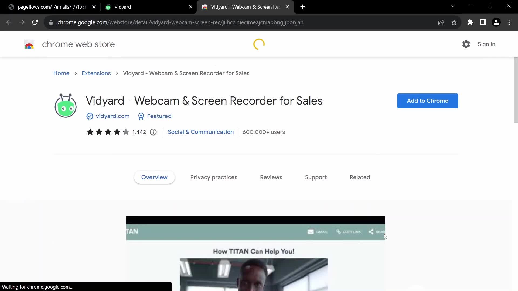Screen dimensions: 518x291
Task: Click the back navigation arrow icon
Action: 9,22
